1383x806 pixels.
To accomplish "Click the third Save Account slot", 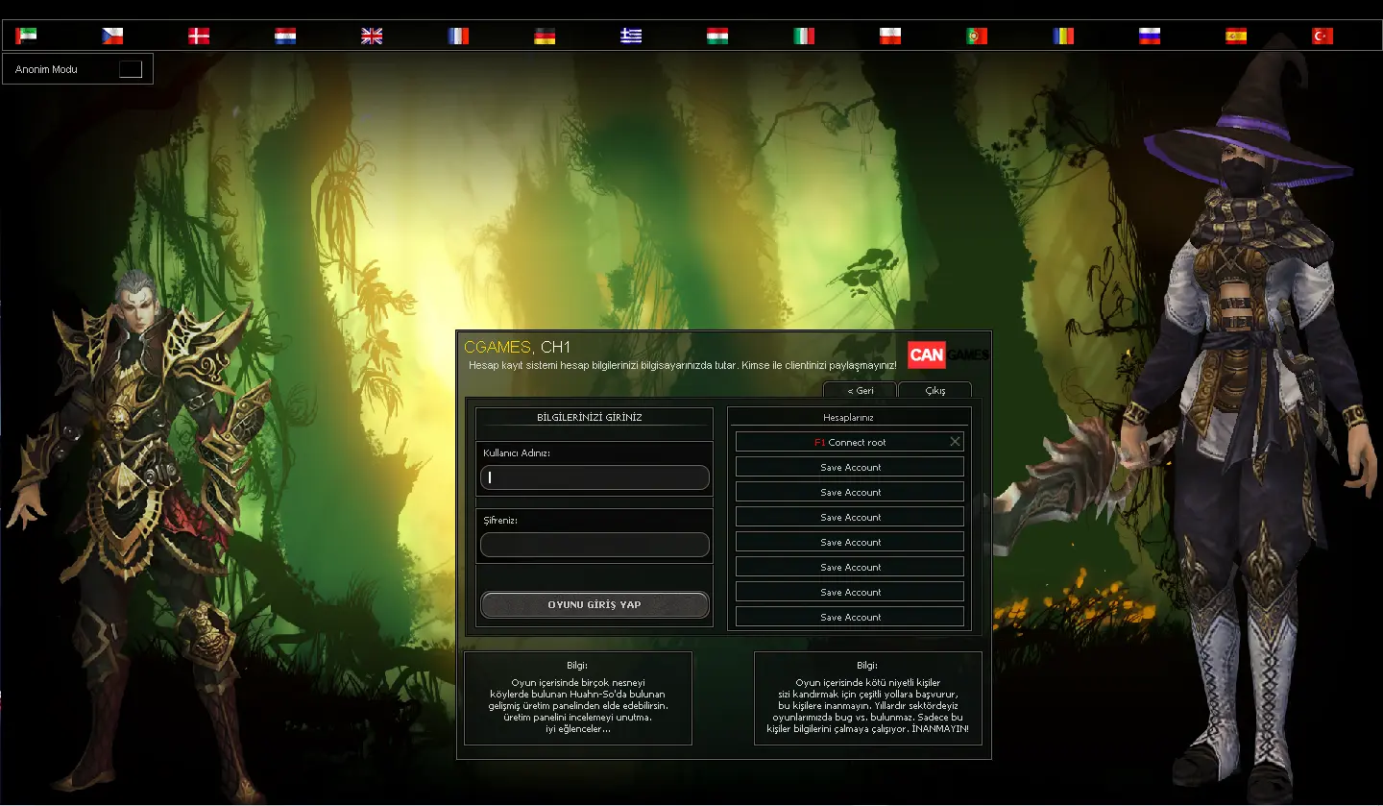I will click(x=850, y=517).
